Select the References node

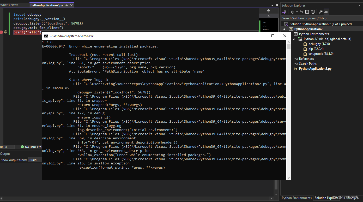coord(306,59)
